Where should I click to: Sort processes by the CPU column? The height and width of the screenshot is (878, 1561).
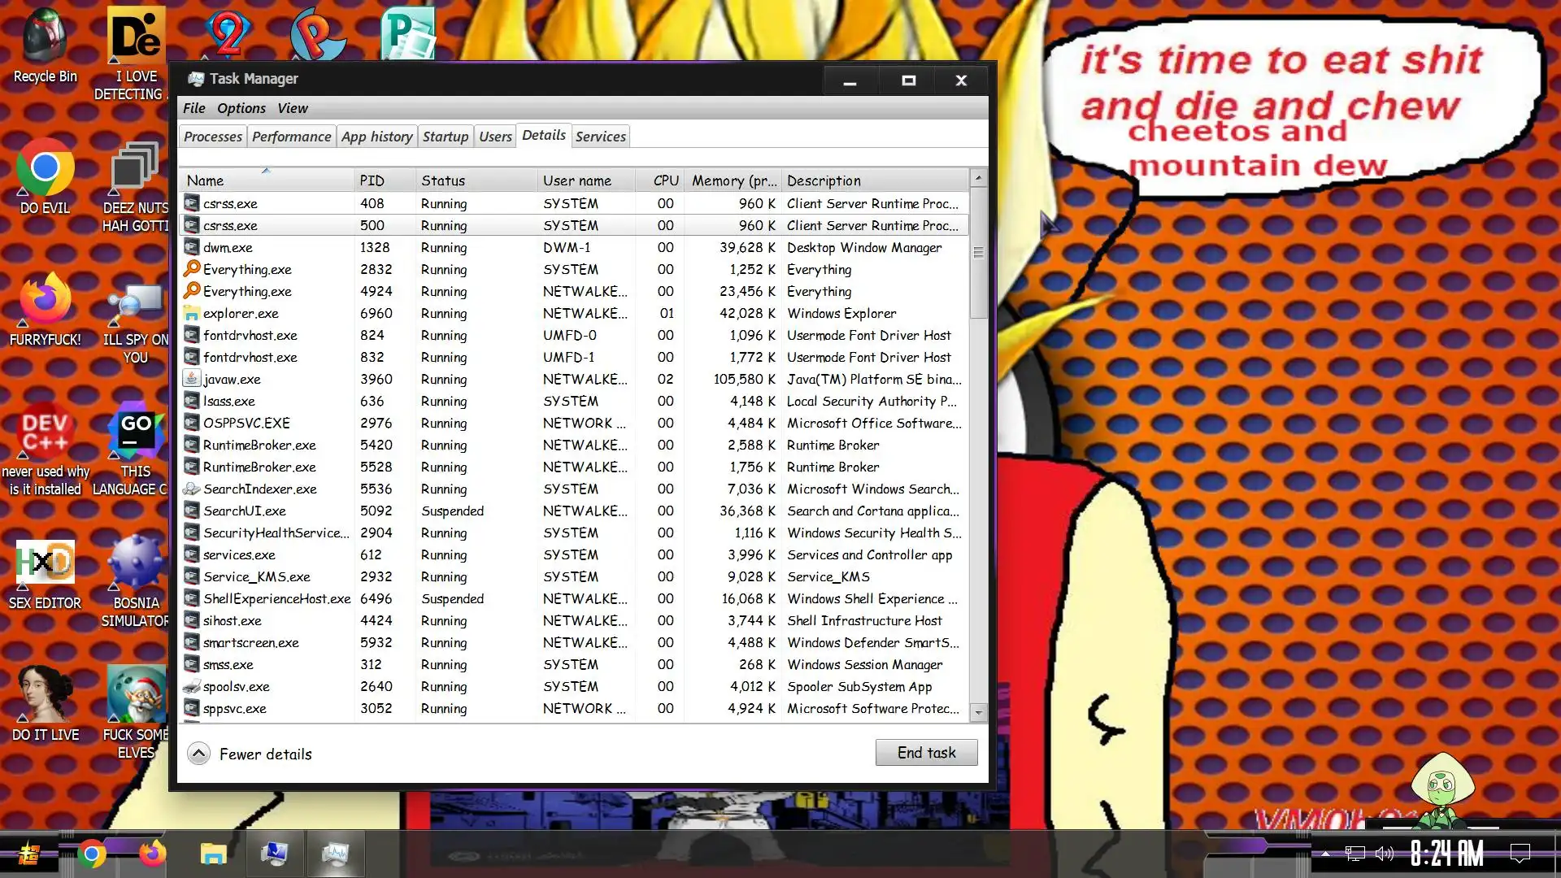point(665,180)
